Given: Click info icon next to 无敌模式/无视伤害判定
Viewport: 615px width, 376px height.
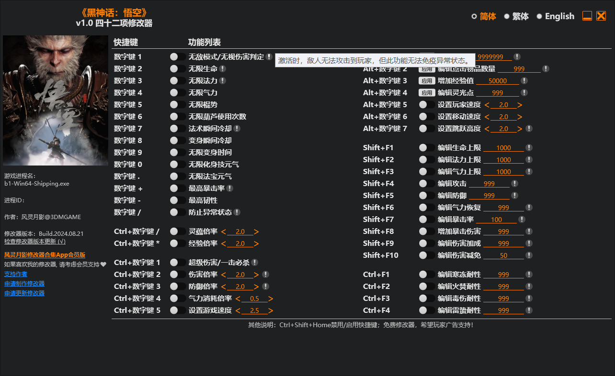Looking at the screenshot, I should pyautogui.click(x=269, y=56).
